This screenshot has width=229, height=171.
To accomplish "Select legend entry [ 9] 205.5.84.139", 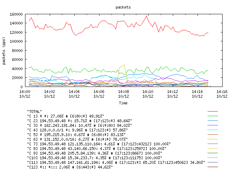I will coord(94,153).
